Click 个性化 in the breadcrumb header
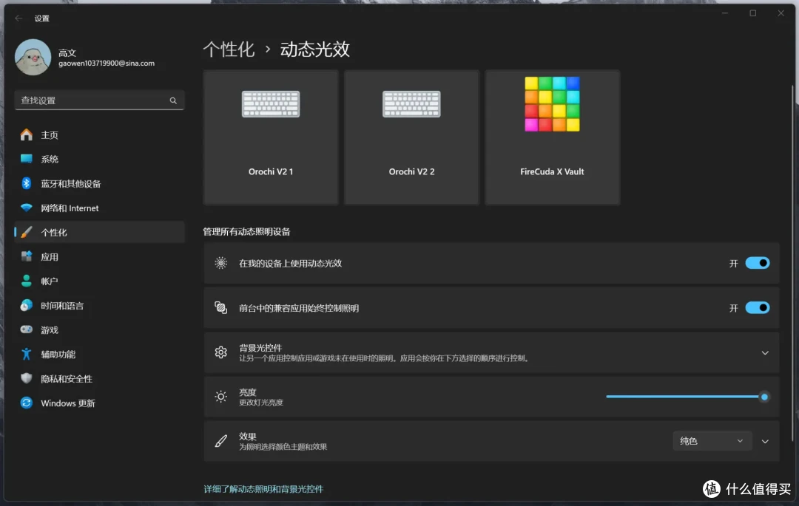This screenshot has width=799, height=506. click(x=229, y=49)
